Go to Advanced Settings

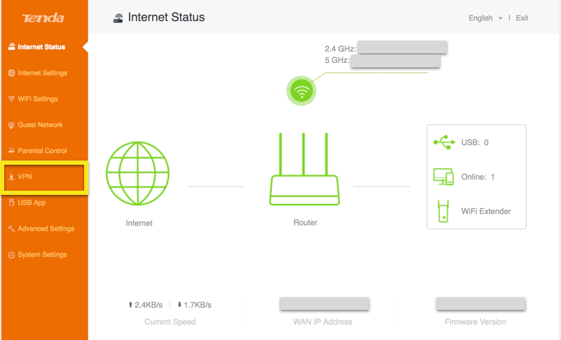(46, 229)
